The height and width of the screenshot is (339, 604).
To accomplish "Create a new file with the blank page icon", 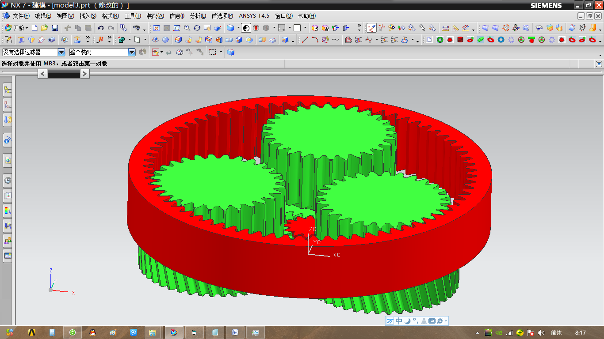I will (x=34, y=28).
